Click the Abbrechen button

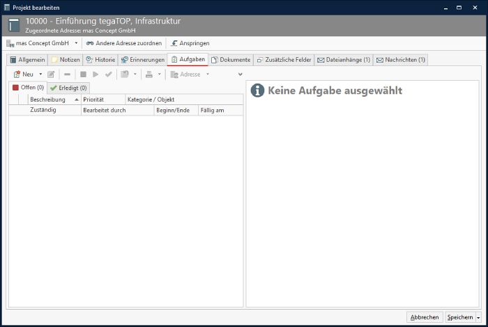425,317
